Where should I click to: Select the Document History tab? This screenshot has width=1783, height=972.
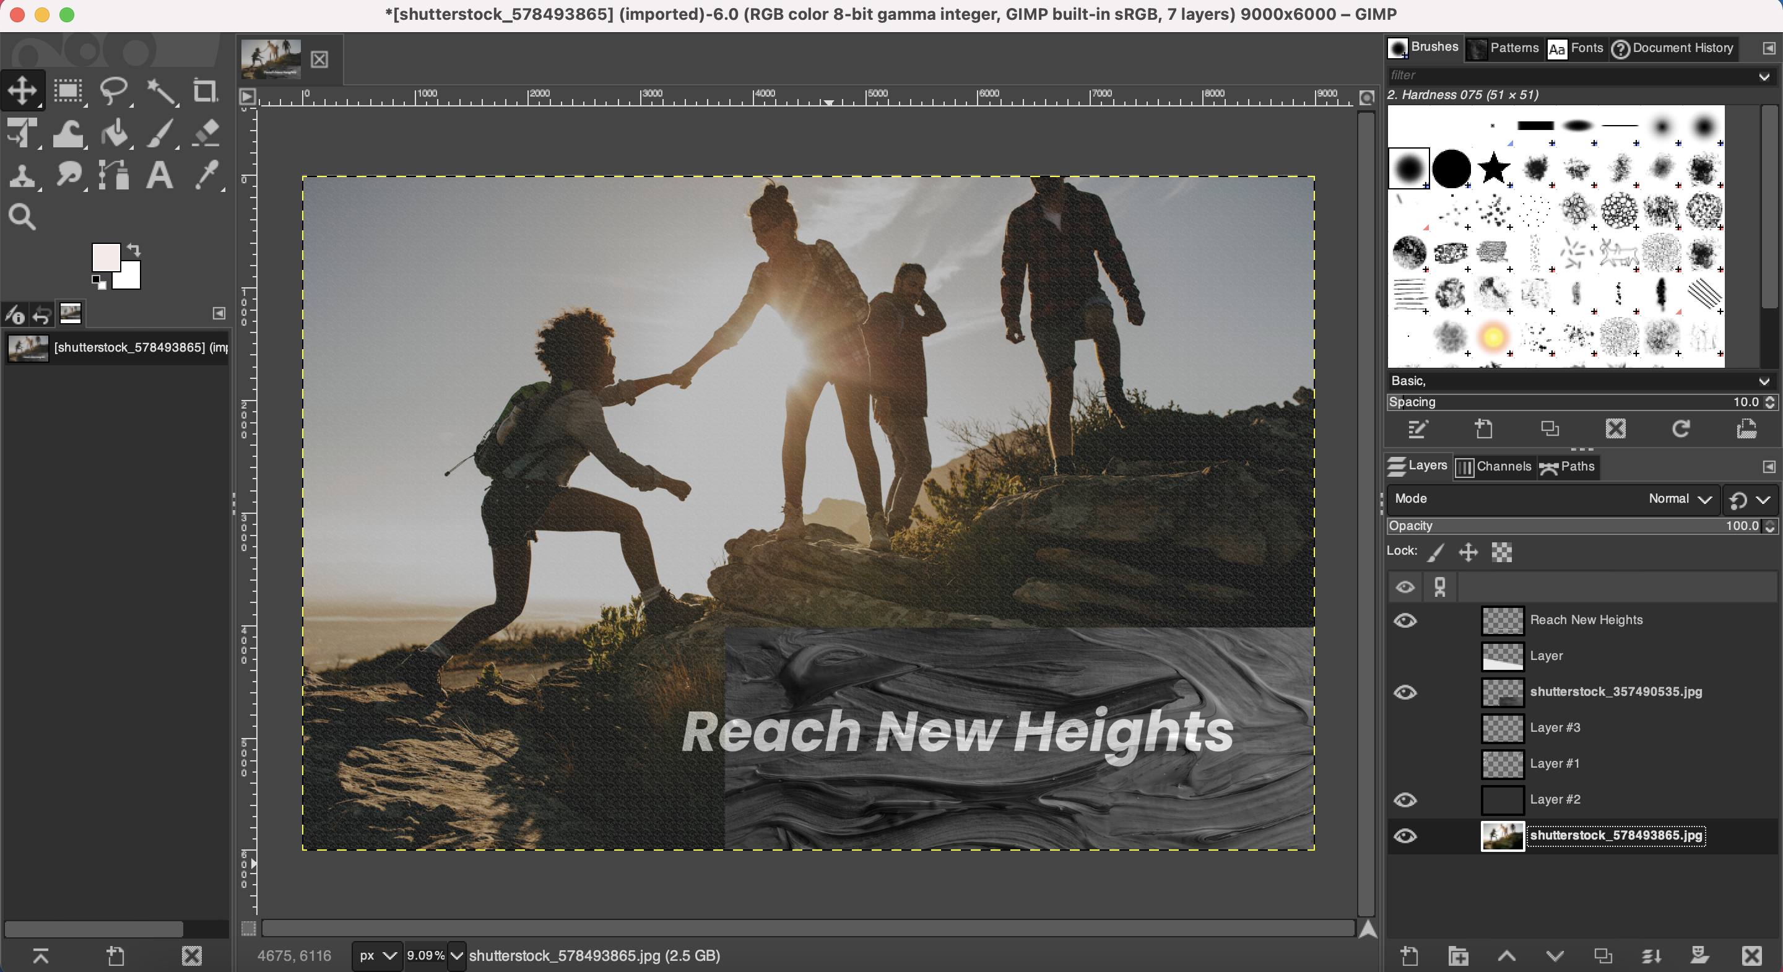(x=1674, y=48)
